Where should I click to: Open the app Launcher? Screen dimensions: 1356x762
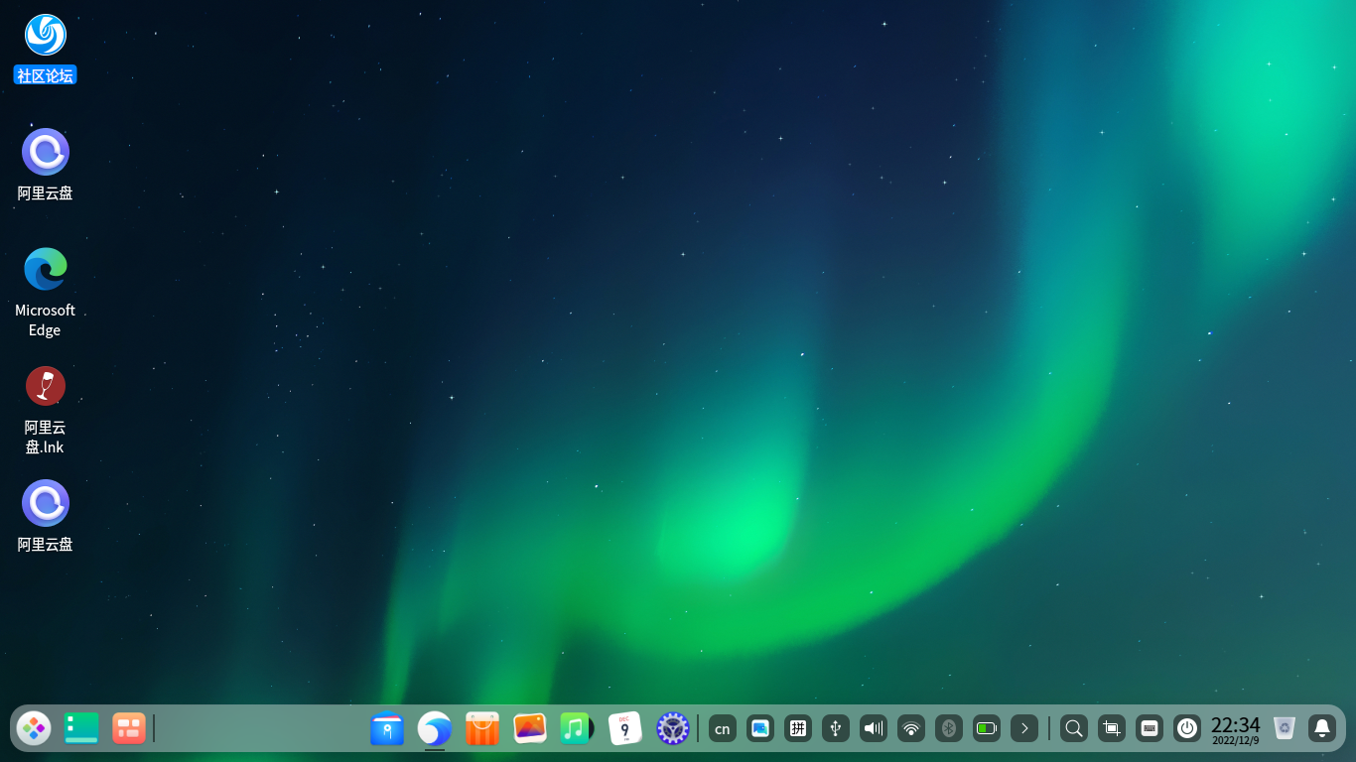pyautogui.click(x=33, y=728)
